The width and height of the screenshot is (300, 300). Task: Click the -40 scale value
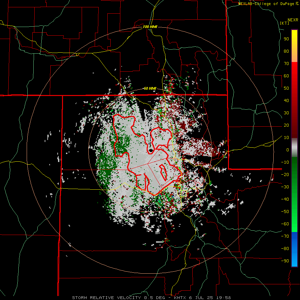[x=285, y=199]
